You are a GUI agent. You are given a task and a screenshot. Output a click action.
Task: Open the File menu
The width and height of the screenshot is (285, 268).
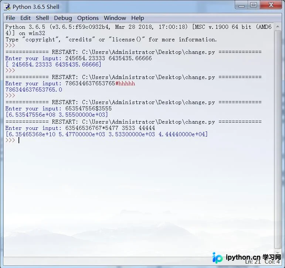click(10, 18)
